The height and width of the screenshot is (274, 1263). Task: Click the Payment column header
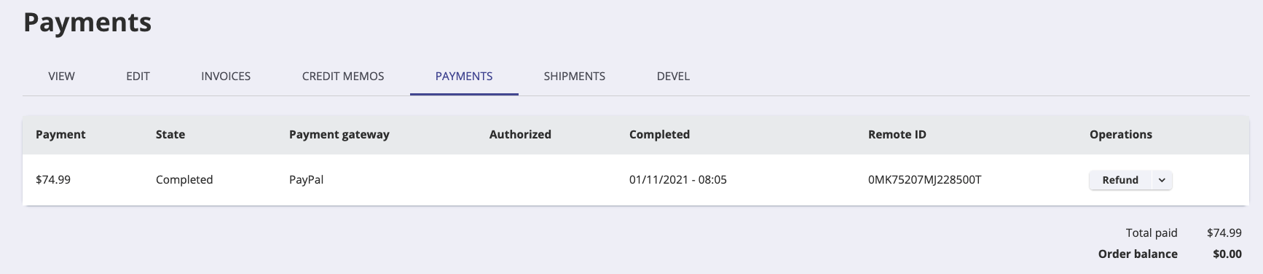click(60, 134)
